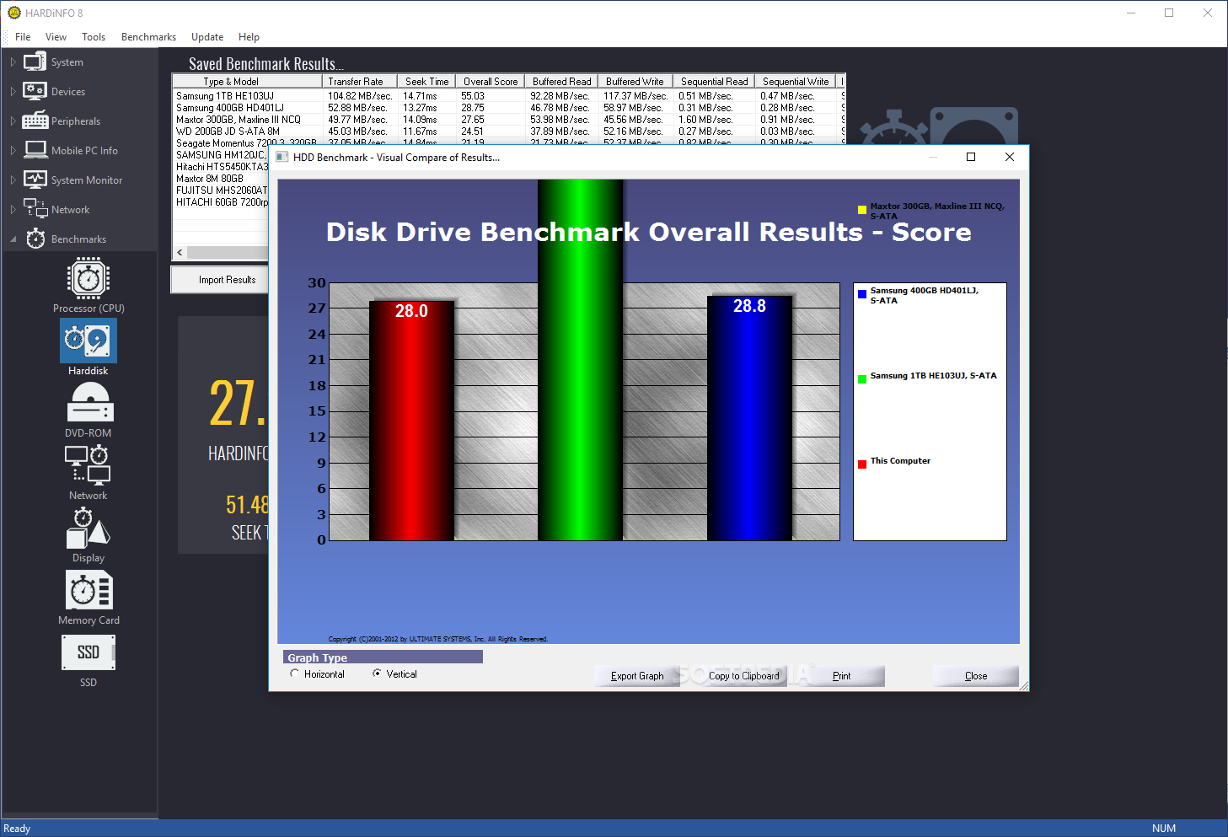
Task: Select the Harddisk benchmark icon
Action: coord(88,341)
